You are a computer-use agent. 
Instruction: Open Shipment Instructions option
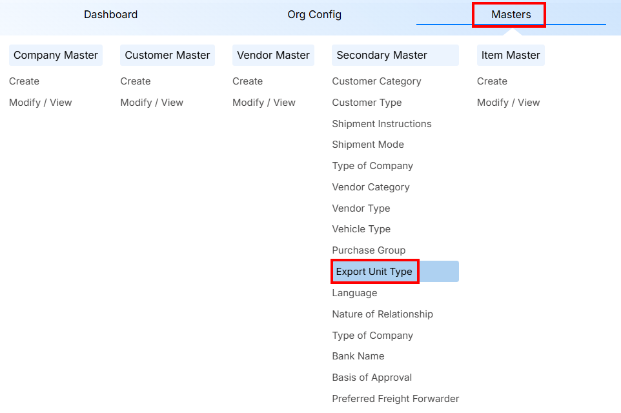(x=382, y=123)
